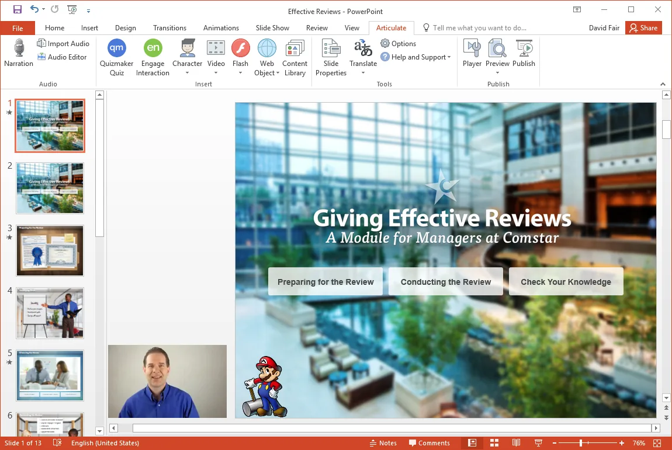Click the David Fair account name
The image size is (672, 450).
[604, 28]
